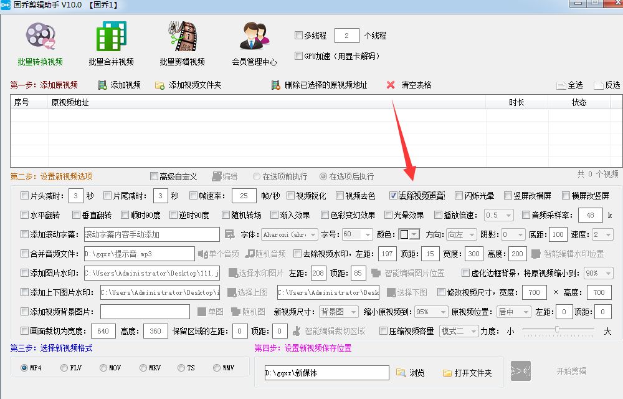Select MKV format radio button
Image resolution: width=623 pixels, height=399 pixels.
(x=143, y=368)
